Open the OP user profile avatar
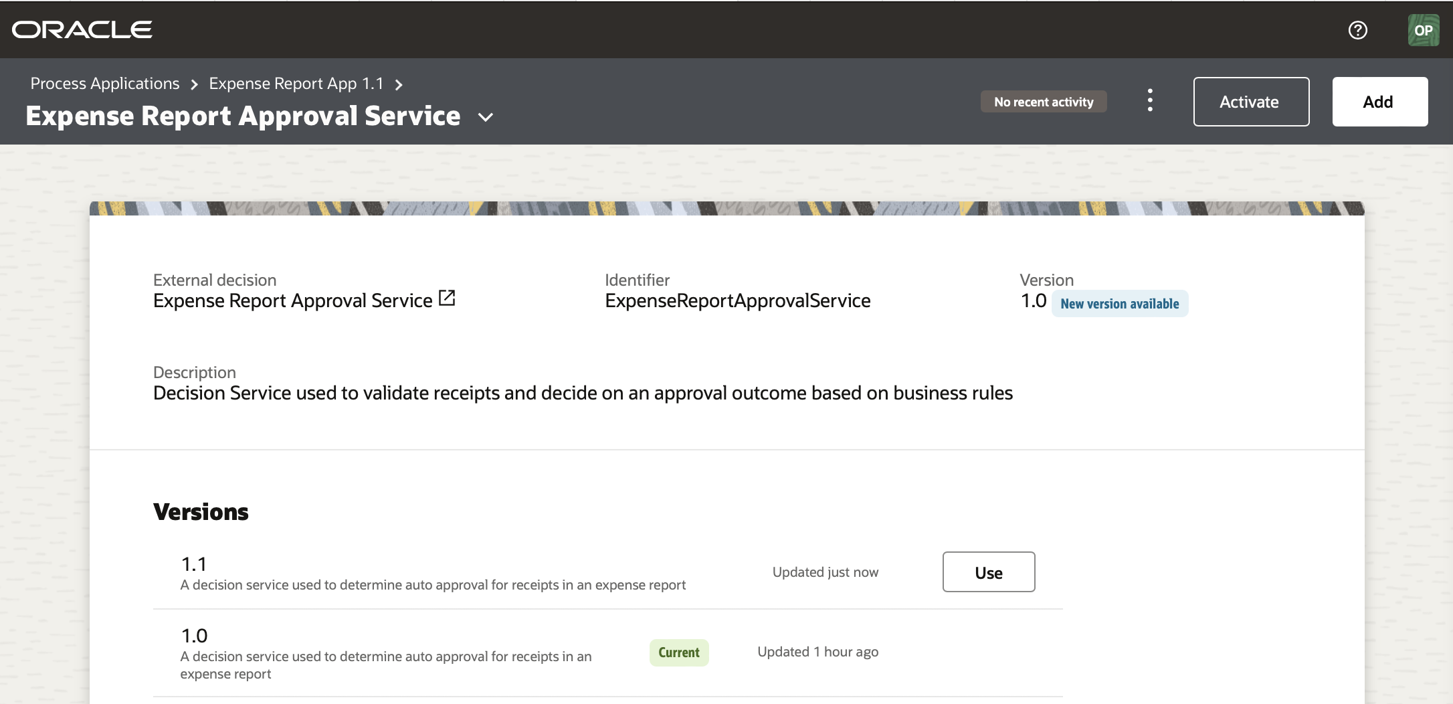Viewport: 1453px width, 704px height. [x=1423, y=29]
